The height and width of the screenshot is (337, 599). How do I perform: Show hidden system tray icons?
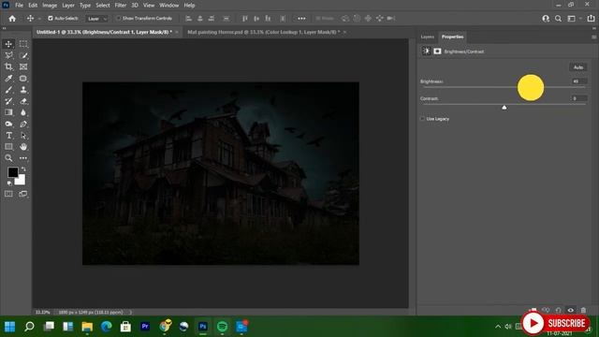(x=498, y=327)
